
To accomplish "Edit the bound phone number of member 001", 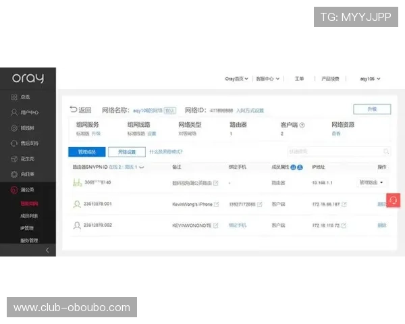I will [x=260, y=204].
